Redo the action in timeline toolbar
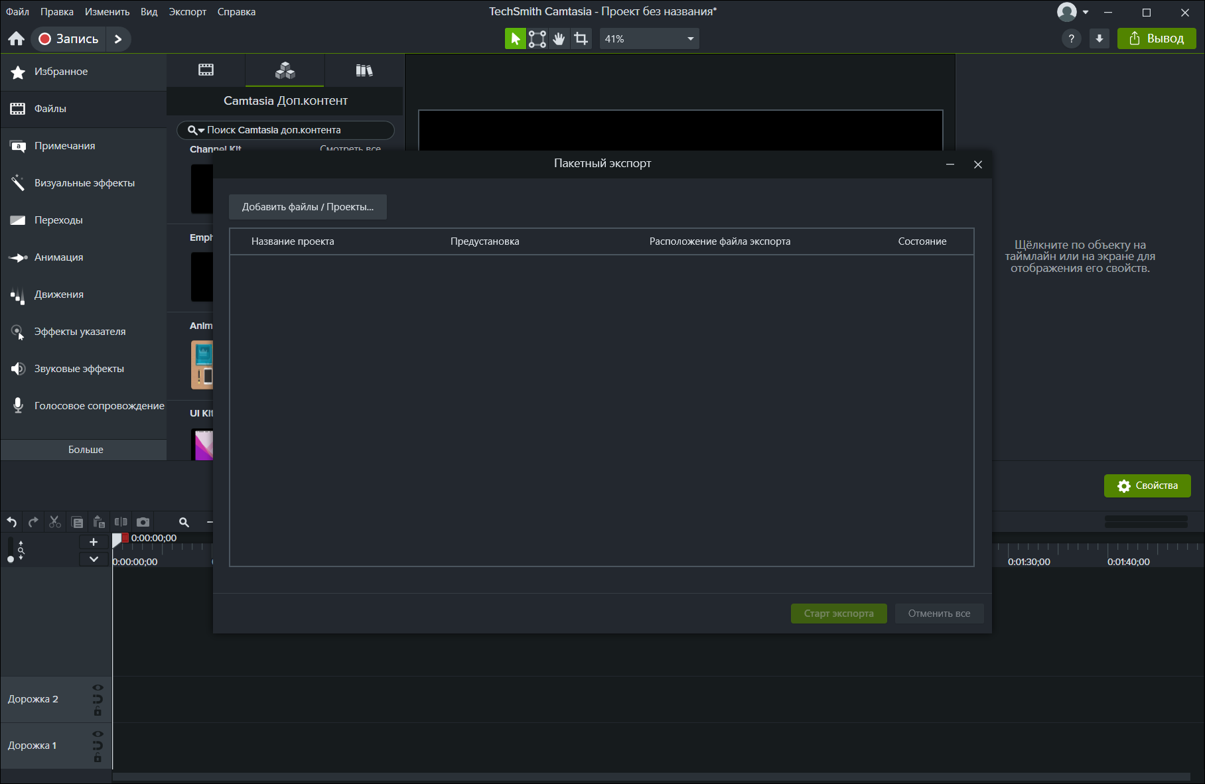 pos(33,522)
